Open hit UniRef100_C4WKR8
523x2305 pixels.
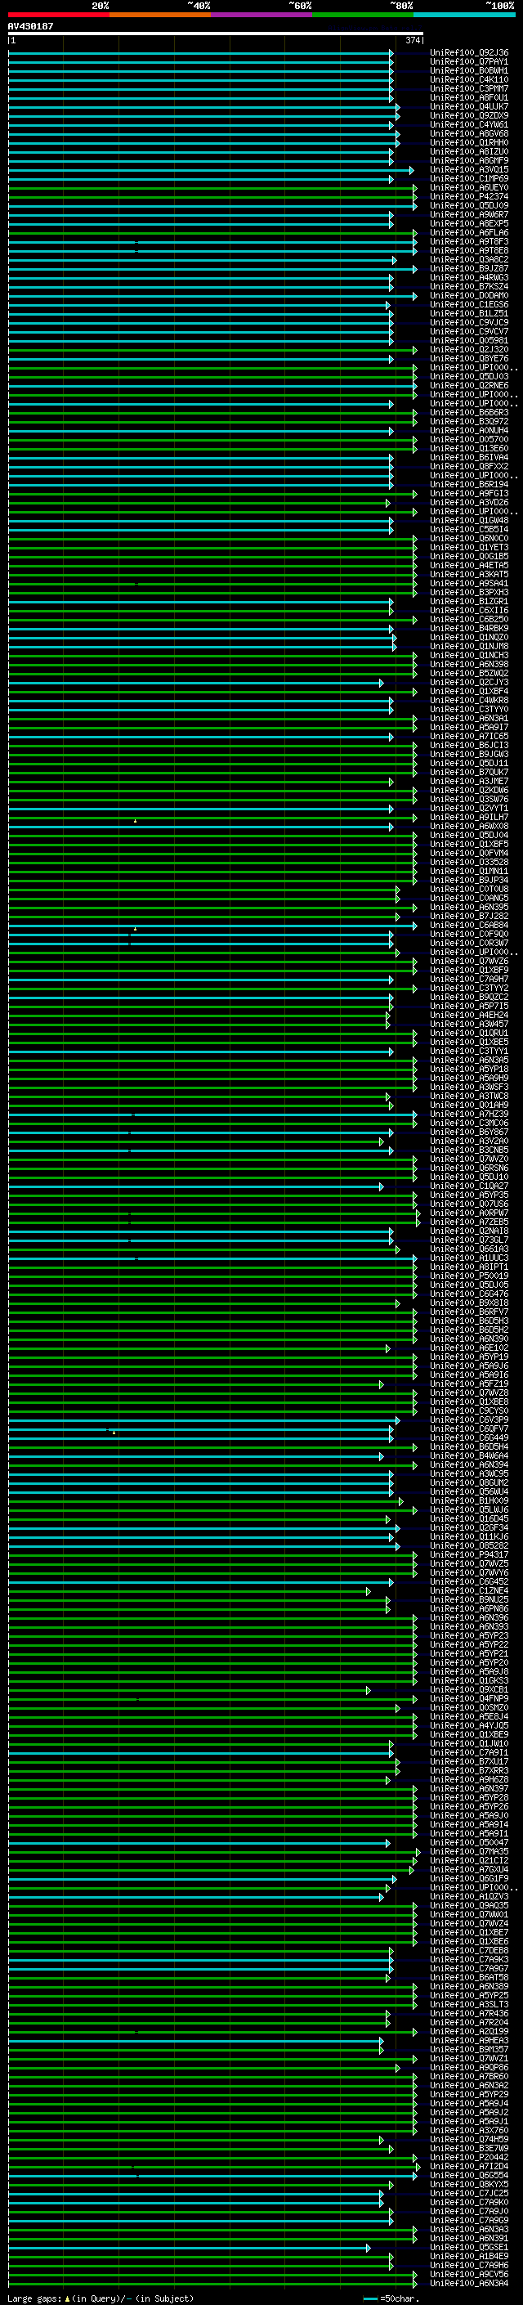pos(469,700)
